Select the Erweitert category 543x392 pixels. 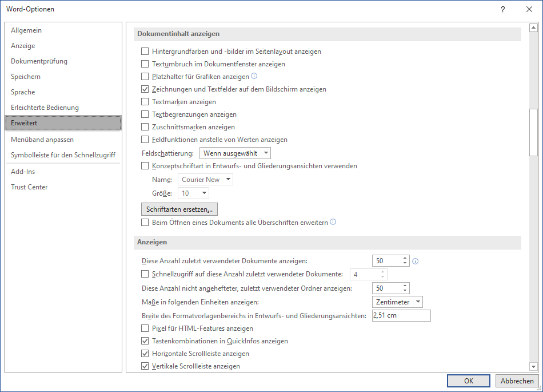tap(63, 123)
